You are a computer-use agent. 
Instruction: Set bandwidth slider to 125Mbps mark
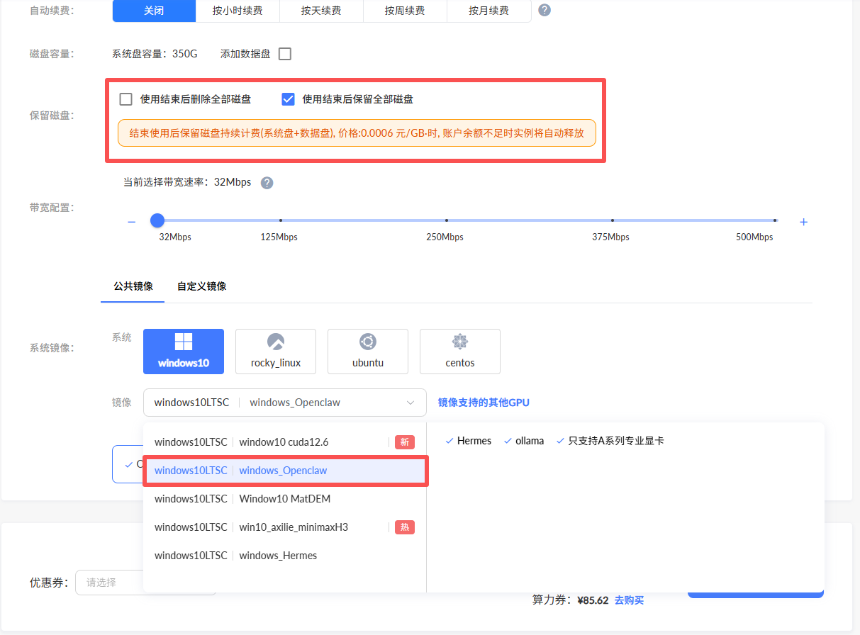281,220
